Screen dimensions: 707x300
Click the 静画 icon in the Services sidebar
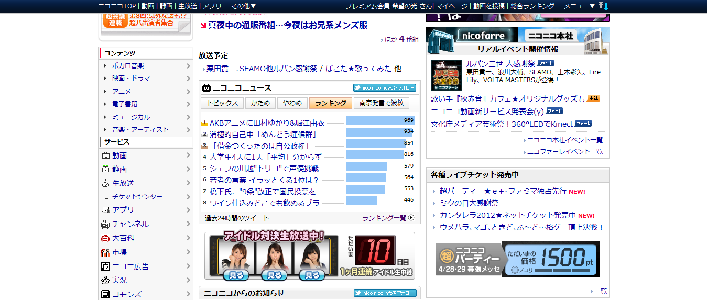coord(105,169)
